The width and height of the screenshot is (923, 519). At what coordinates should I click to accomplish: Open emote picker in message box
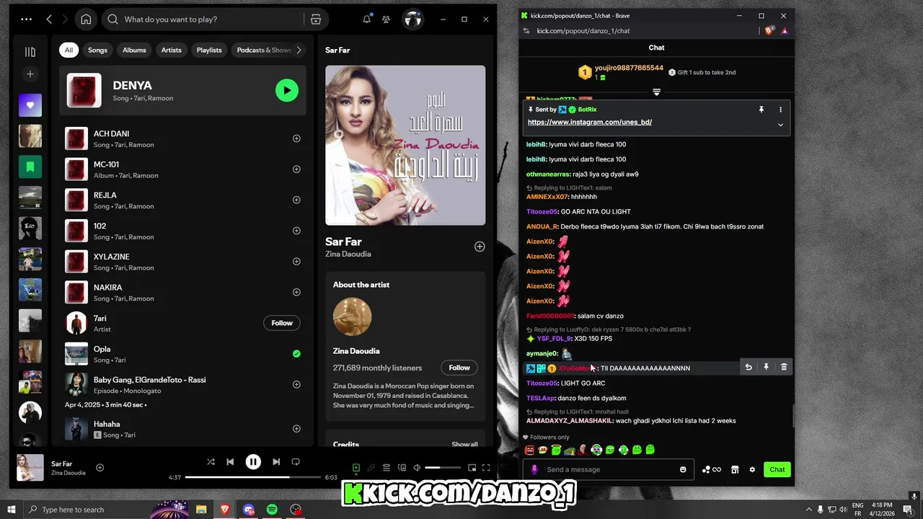click(683, 469)
